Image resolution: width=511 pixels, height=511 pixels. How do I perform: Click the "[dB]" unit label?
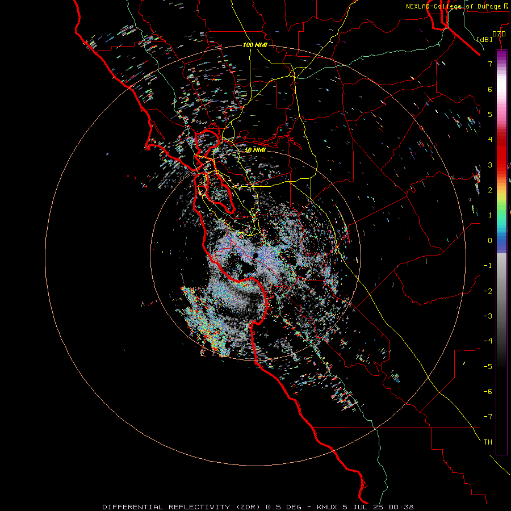[x=484, y=39]
